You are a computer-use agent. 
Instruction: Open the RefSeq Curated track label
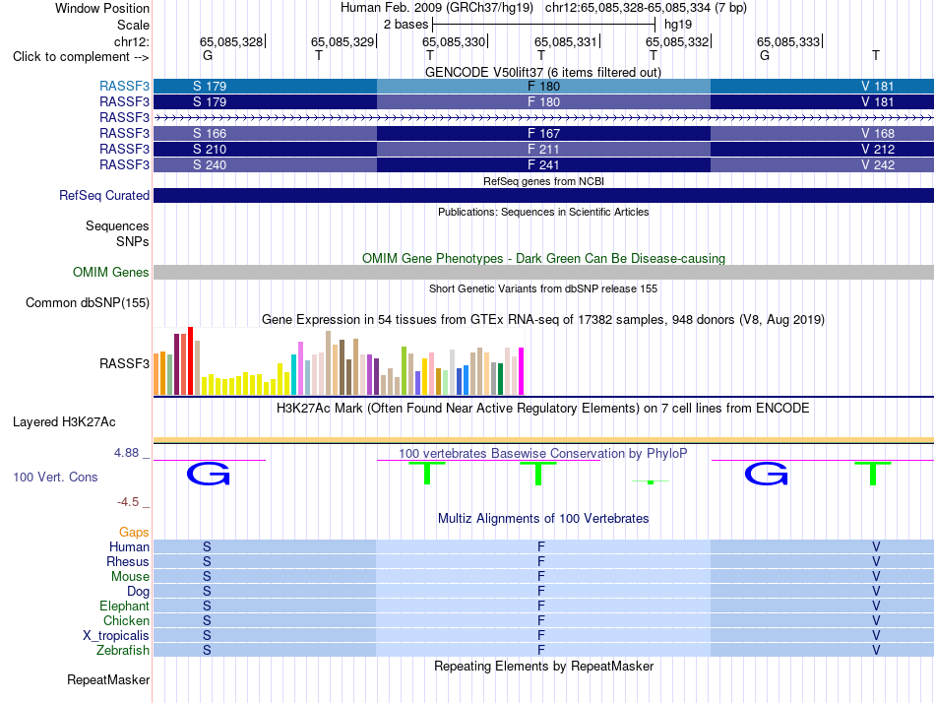pos(103,195)
